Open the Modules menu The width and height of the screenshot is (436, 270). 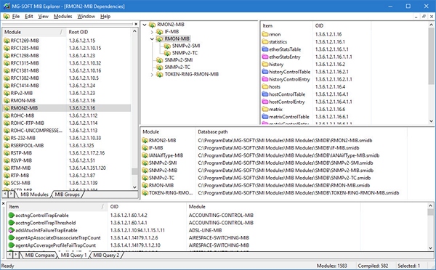click(x=62, y=17)
